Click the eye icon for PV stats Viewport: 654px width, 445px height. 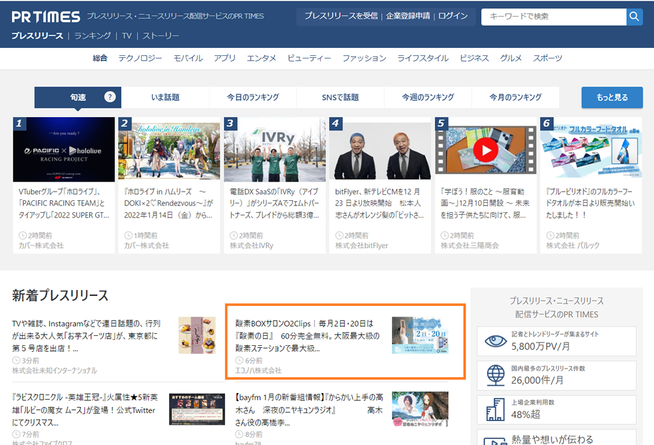pos(495,341)
